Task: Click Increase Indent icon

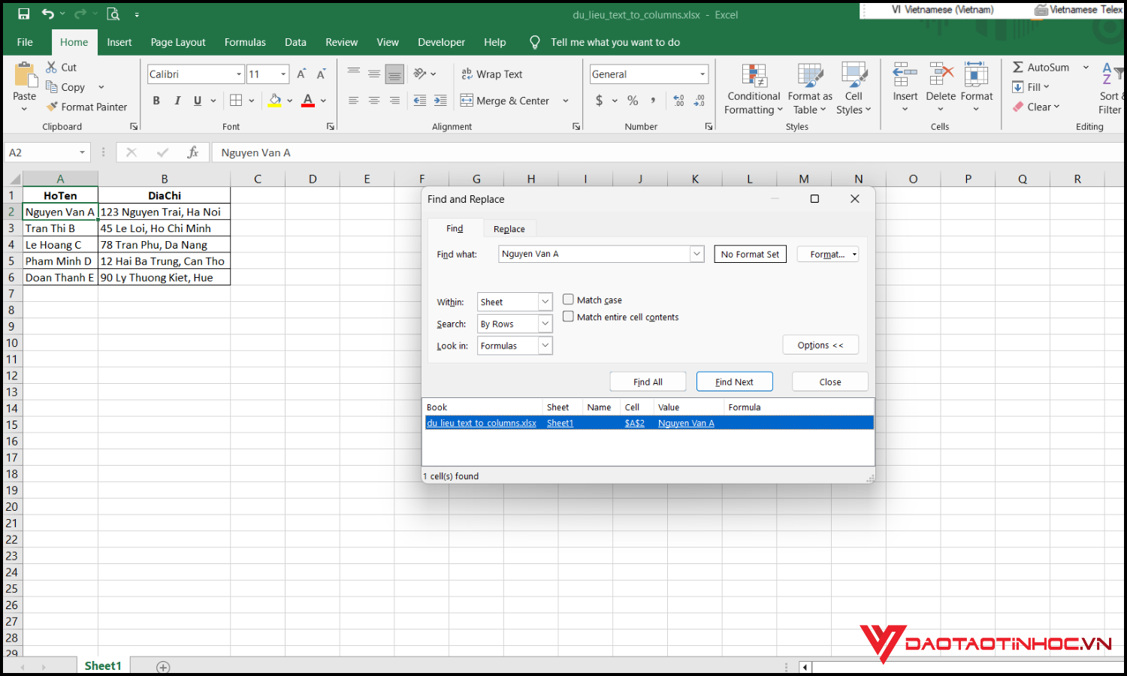Action: 440,101
